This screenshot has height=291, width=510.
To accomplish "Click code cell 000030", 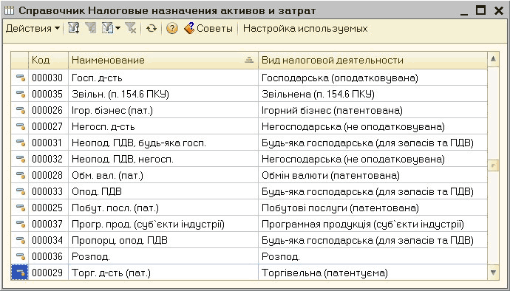I will click(49, 78).
